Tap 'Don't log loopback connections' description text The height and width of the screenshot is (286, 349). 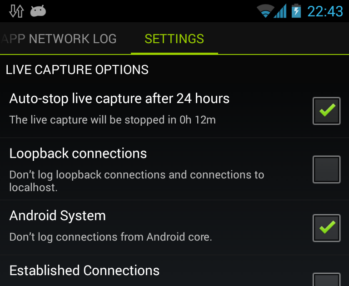(x=137, y=181)
